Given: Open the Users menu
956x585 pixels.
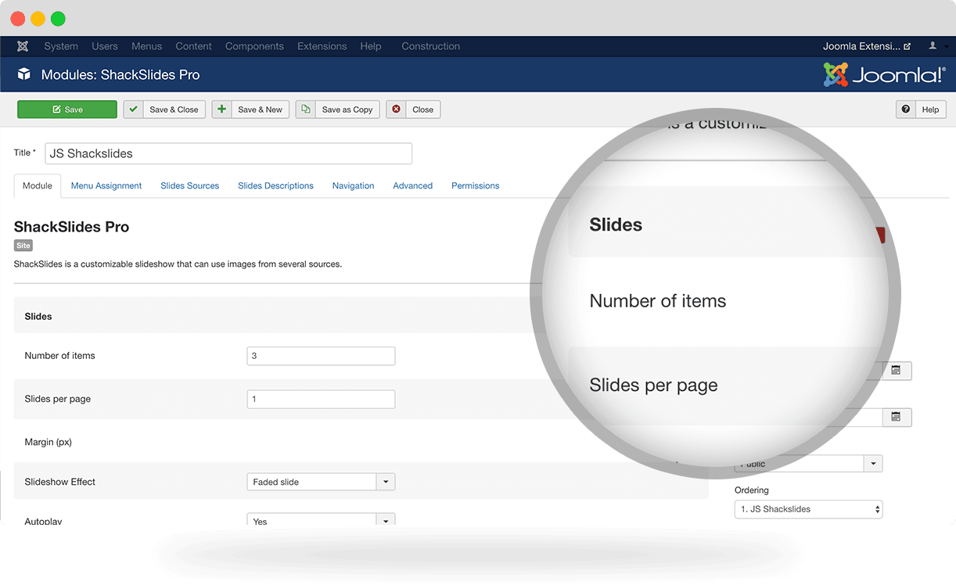Looking at the screenshot, I should click(x=105, y=46).
